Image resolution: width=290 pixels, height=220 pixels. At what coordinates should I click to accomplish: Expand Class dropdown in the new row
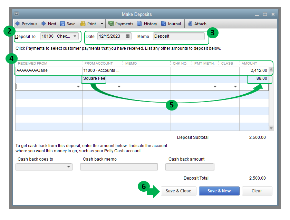[x=235, y=87]
